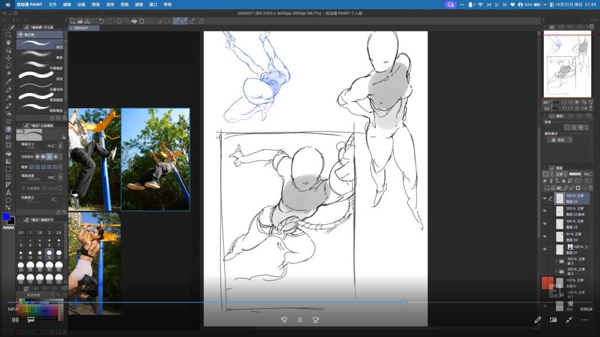
Task: Toggle visibility of layer 图层 20
Action: [544, 236]
